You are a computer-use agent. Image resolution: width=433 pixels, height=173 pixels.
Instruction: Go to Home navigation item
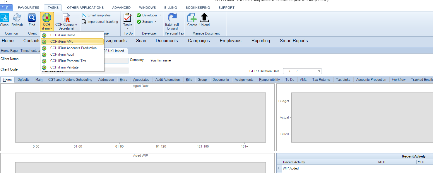(8, 41)
